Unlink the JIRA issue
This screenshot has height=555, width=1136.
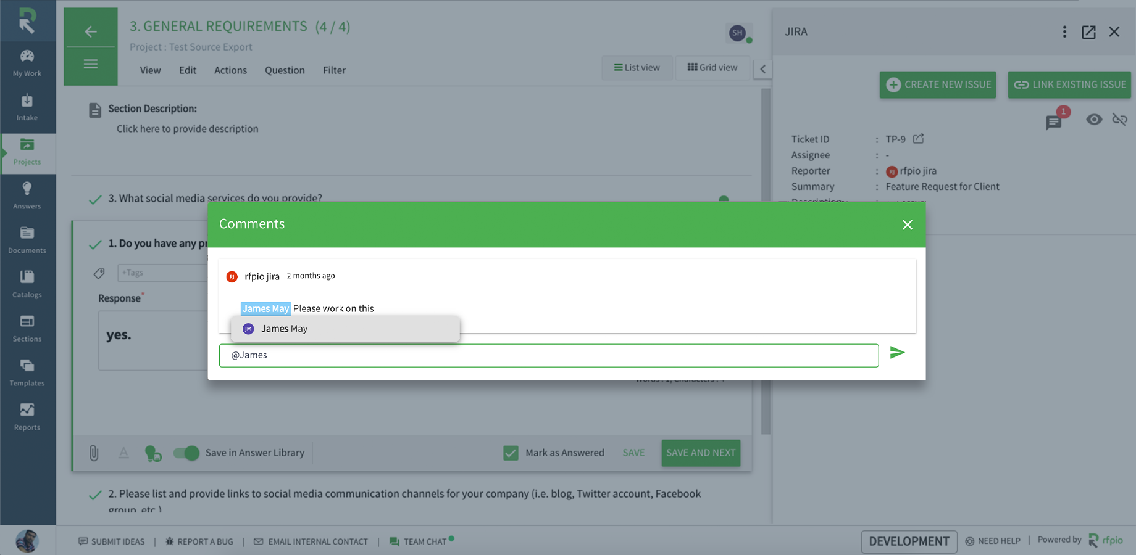tap(1119, 120)
